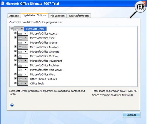The height and width of the screenshot is (124, 147).
Task: Open the Upgrade tab
Action: (x=14, y=16)
